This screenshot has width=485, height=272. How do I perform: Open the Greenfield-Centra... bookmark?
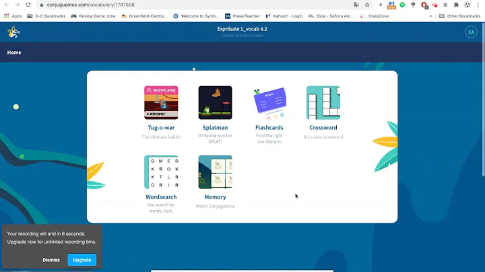[x=144, y=16]
